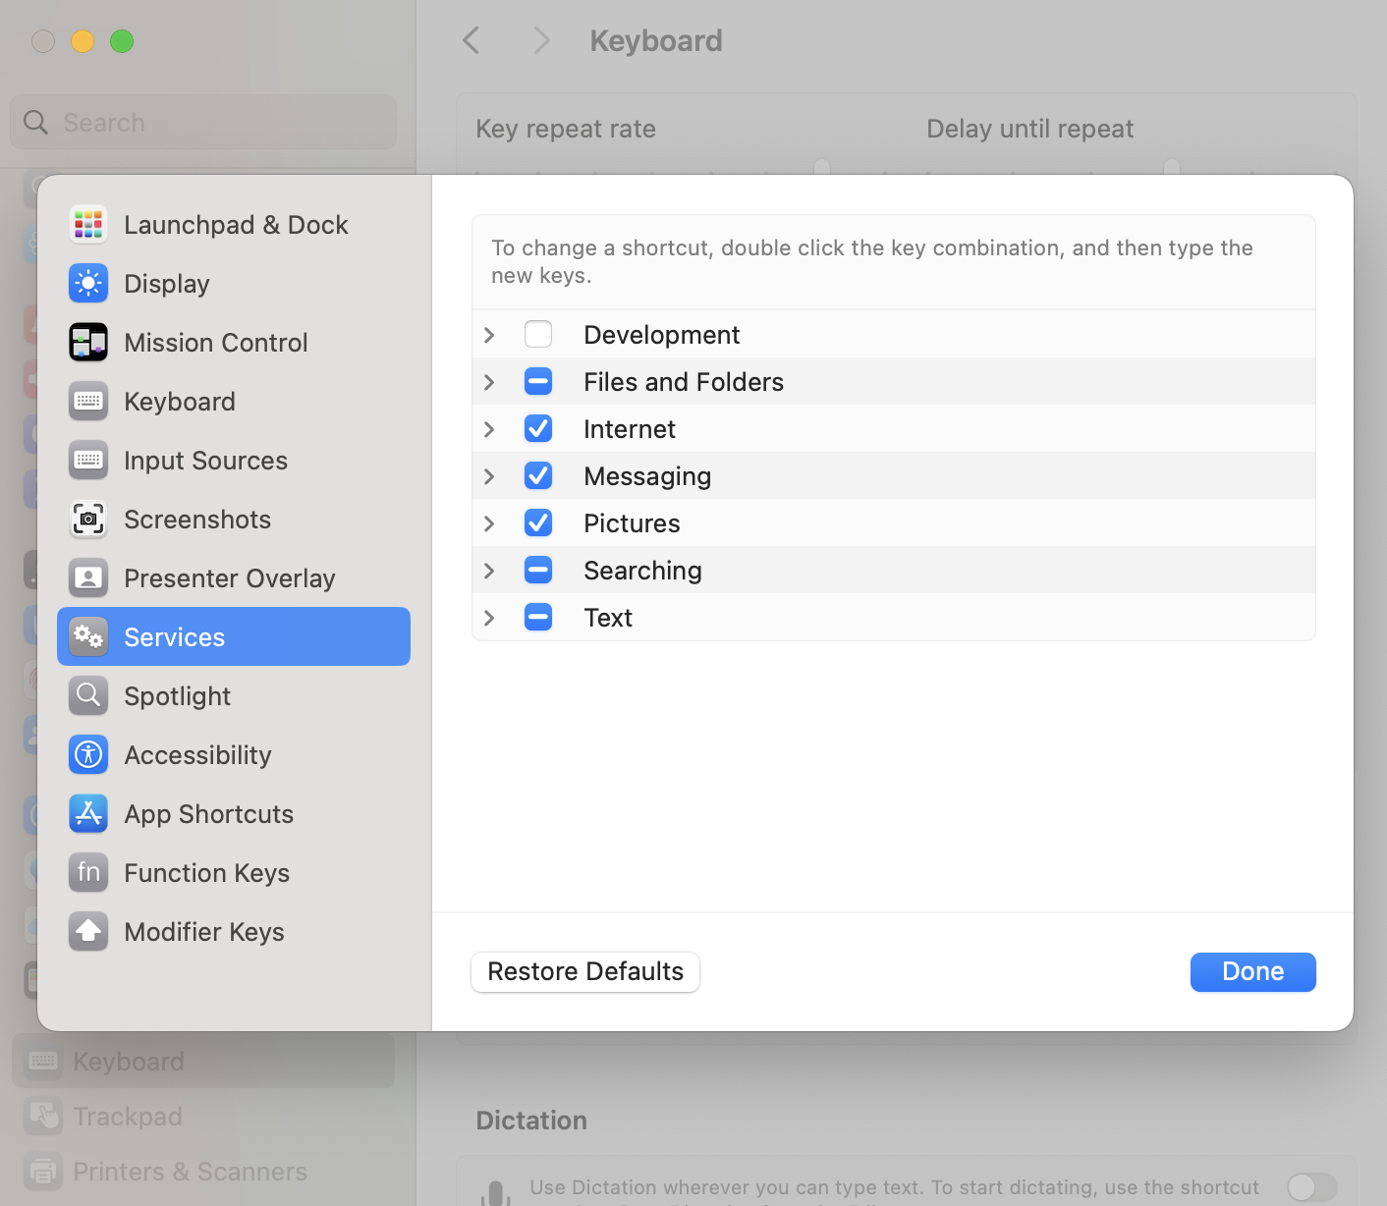
Task: Click the Modifier Keys arrow icon
Action: coord(88,931)
